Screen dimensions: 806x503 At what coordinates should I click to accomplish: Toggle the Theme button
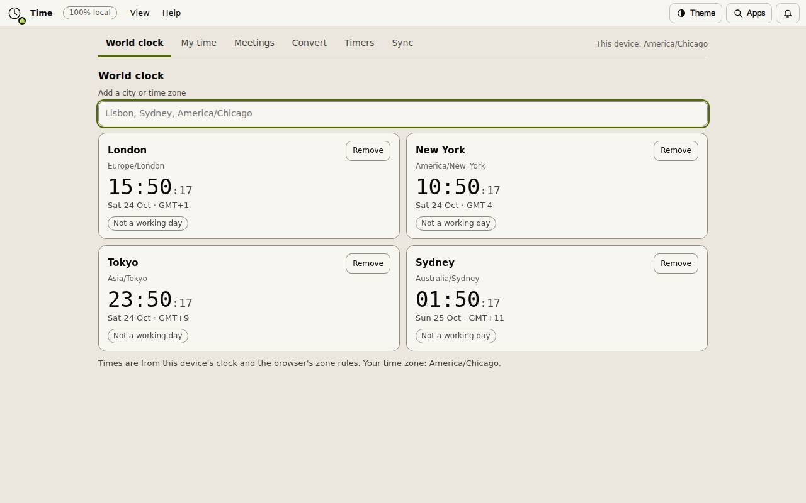(696, 13)
